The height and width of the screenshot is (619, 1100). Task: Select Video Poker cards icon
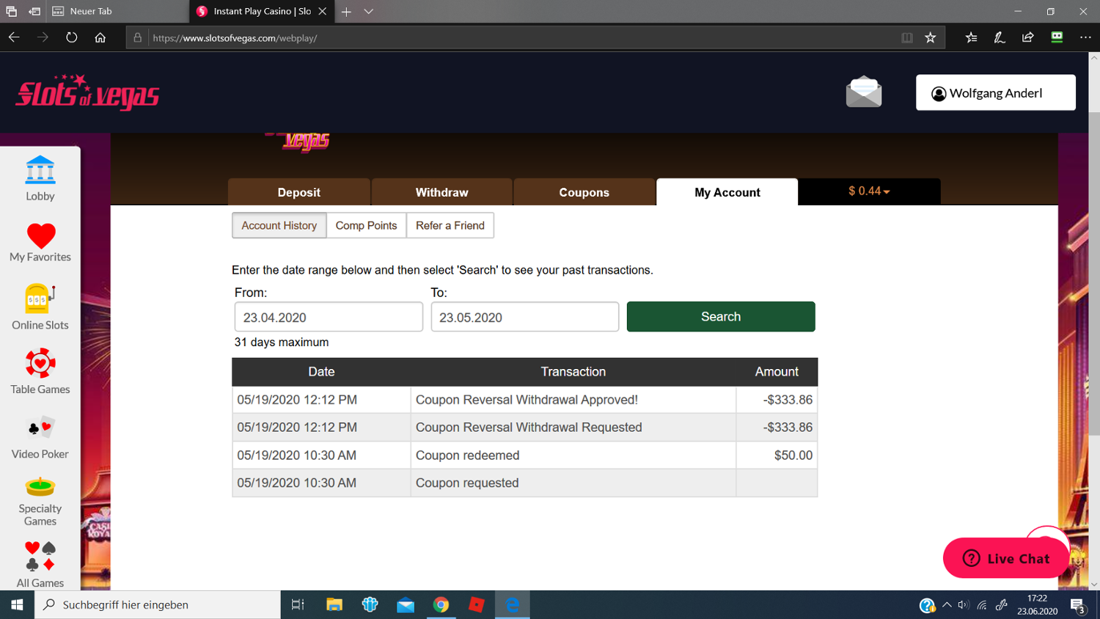(x=40, y=428)
